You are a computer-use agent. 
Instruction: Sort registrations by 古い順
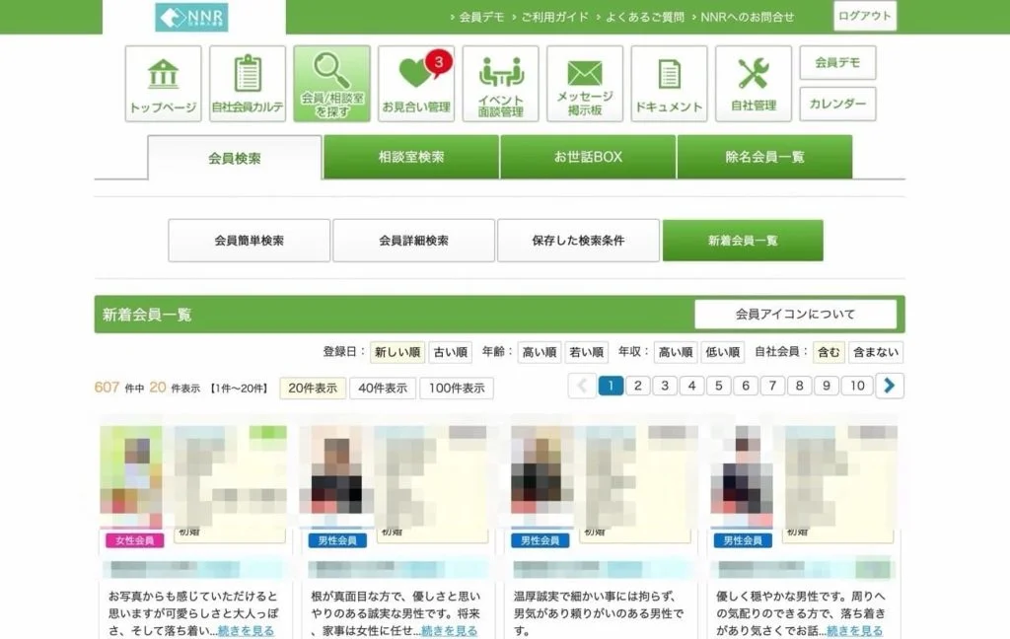tap(450, 351)
